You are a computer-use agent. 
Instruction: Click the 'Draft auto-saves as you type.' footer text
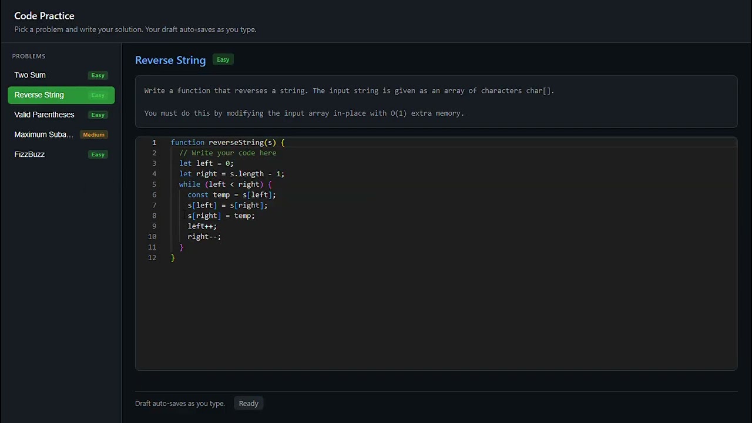point(180,404)
